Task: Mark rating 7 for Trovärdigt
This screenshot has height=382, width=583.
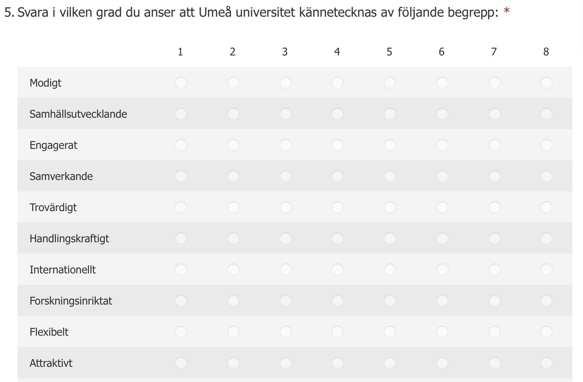Action: pyautogui.click(x=494, y=207)
